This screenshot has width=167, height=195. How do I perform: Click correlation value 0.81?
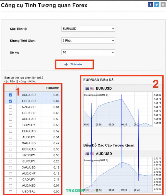click(57, 107)
